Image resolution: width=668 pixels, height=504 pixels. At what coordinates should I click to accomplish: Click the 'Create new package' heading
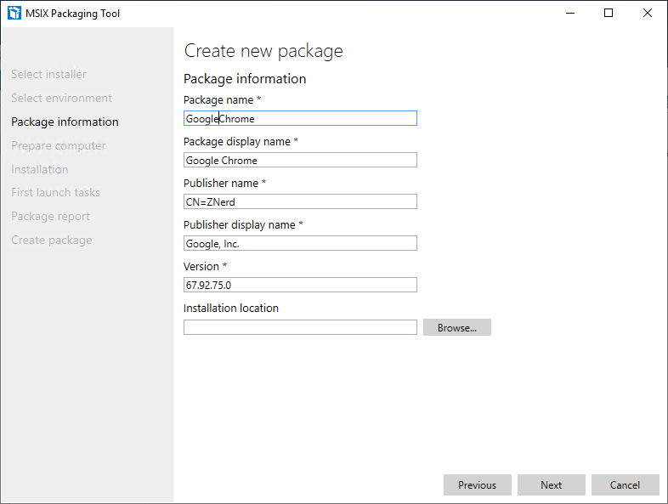(x=263, y=51)
